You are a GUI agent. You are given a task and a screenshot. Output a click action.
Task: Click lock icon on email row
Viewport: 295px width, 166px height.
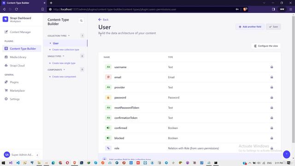(x=271, y=77)
